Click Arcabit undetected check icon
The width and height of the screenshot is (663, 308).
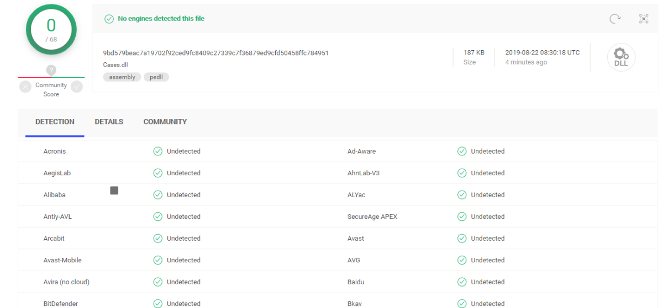(157, 239)
